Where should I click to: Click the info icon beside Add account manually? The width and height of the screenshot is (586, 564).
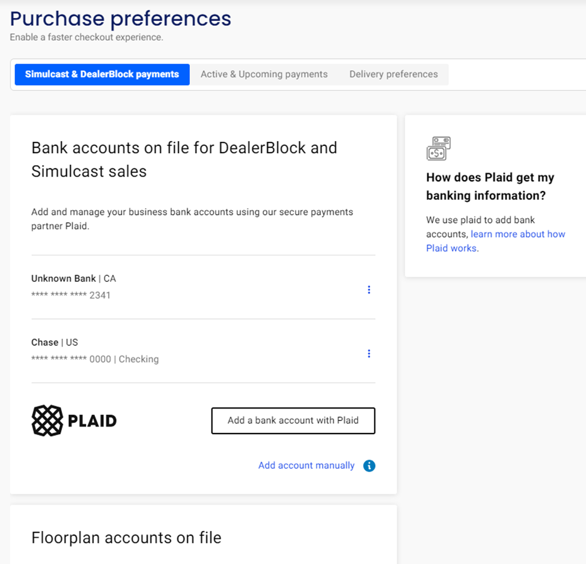[369, 465]
